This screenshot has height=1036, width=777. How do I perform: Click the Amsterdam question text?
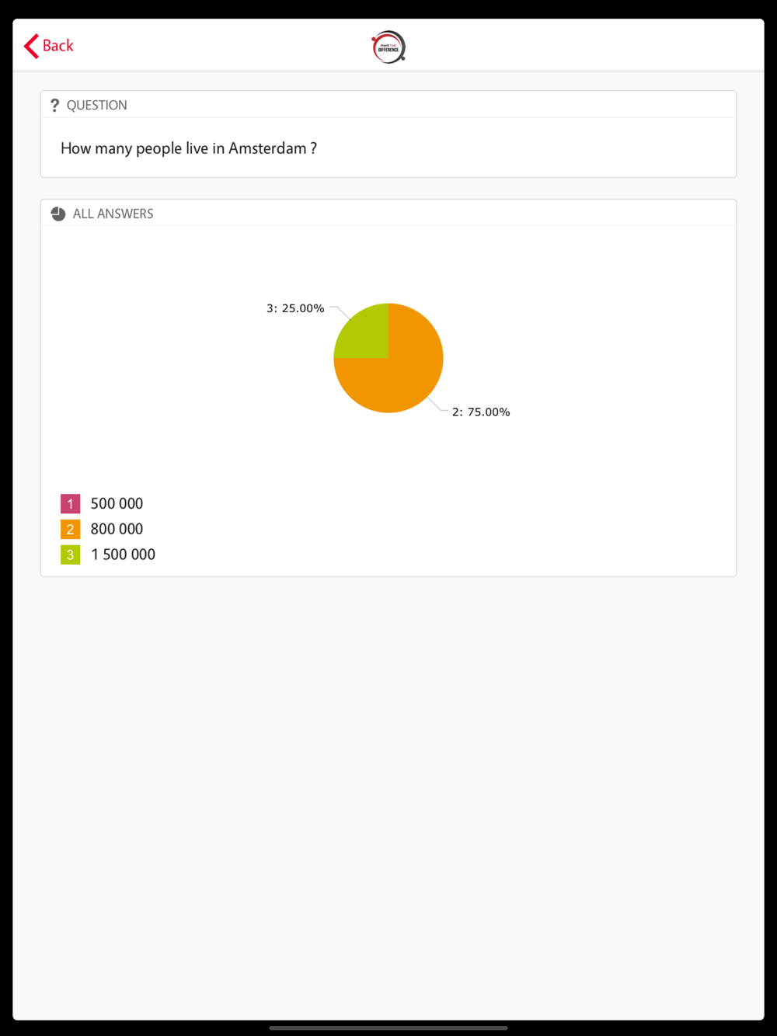(x=189, y=148)
